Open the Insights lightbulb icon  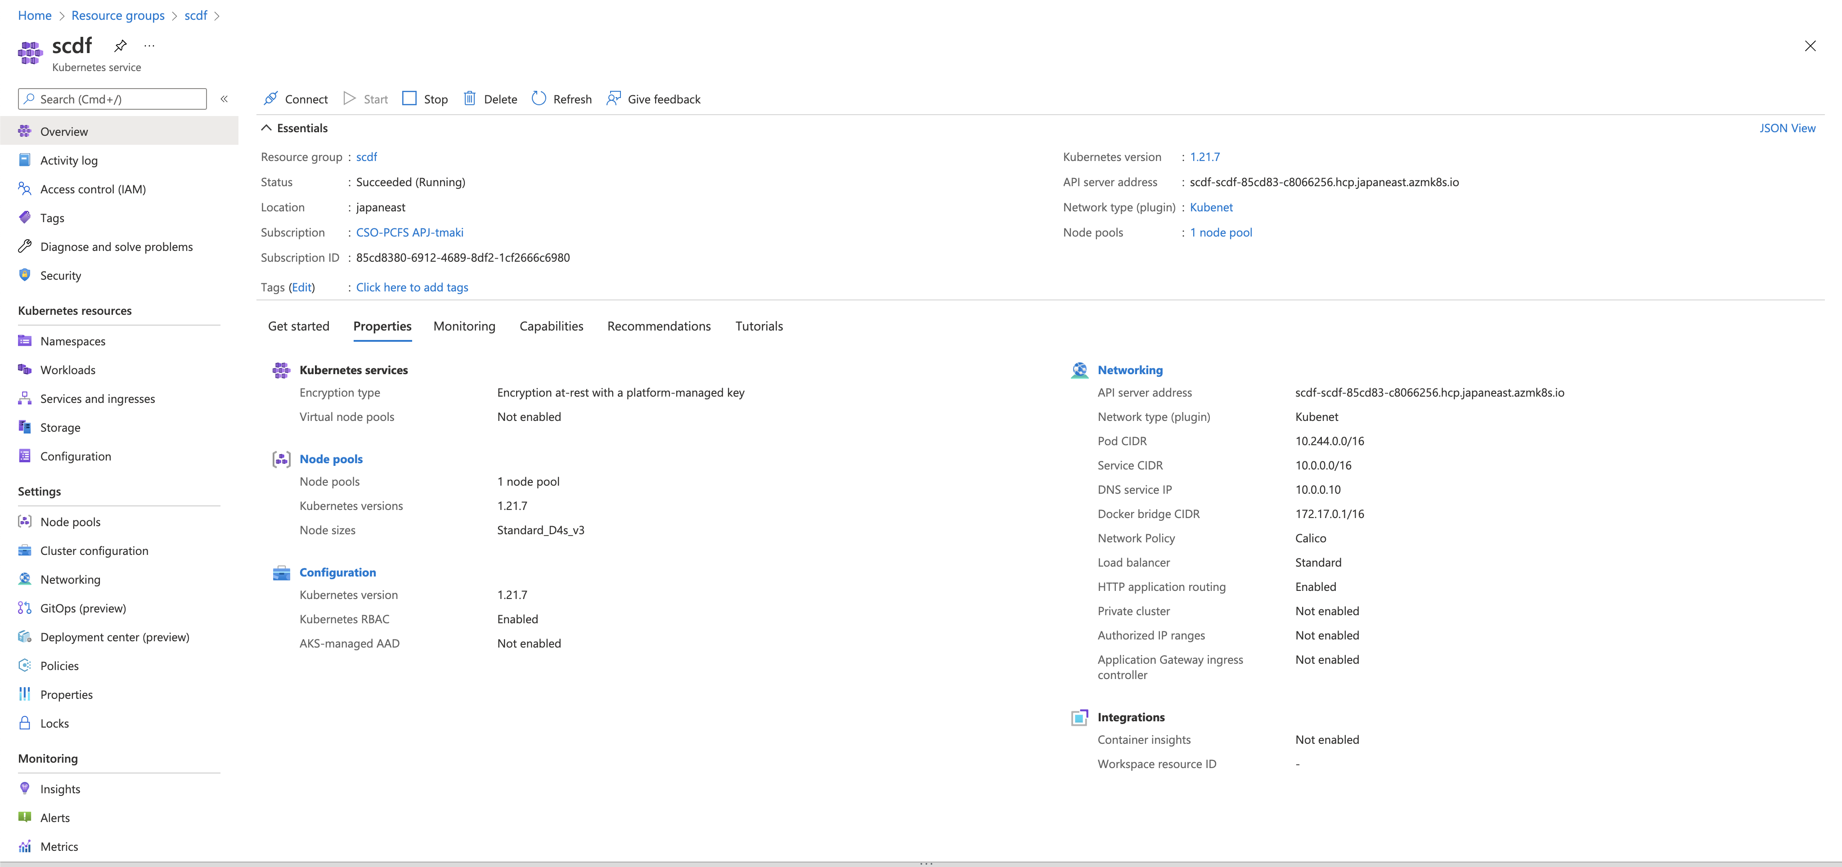click(x=24, y=789)
